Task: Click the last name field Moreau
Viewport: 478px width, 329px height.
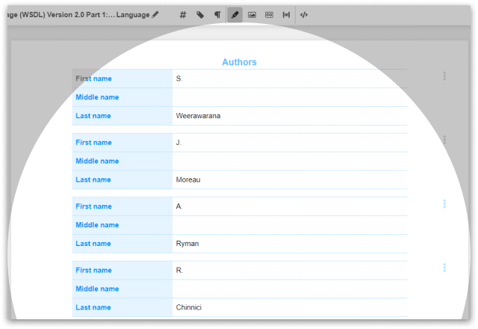Action: point(289,179)
